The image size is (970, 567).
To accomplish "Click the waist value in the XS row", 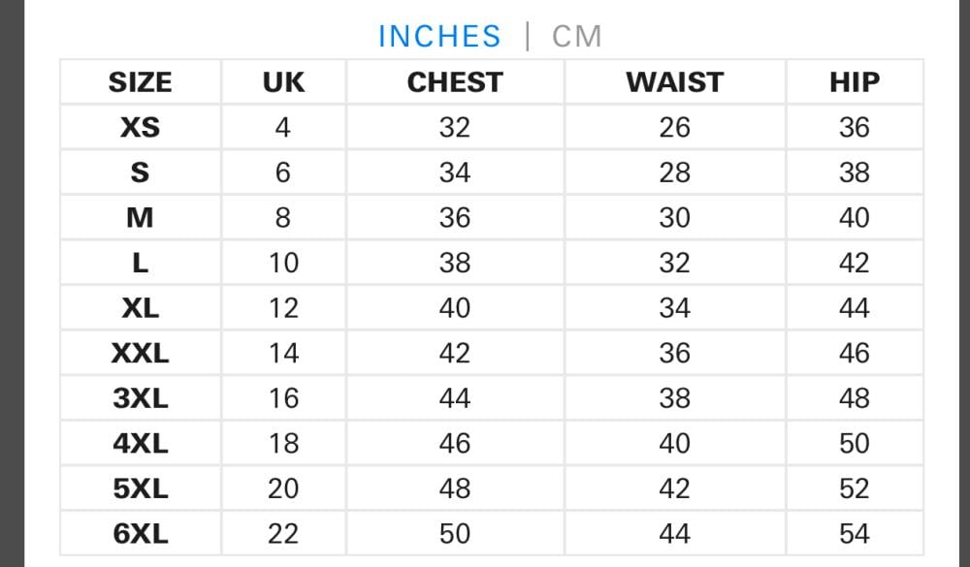I will (674, 127).
